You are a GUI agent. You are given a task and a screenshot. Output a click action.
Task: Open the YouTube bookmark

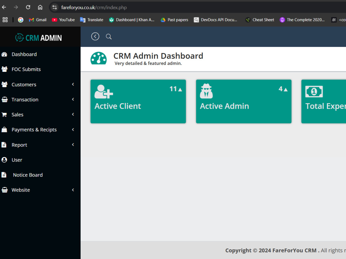click(x=63, y=20)
